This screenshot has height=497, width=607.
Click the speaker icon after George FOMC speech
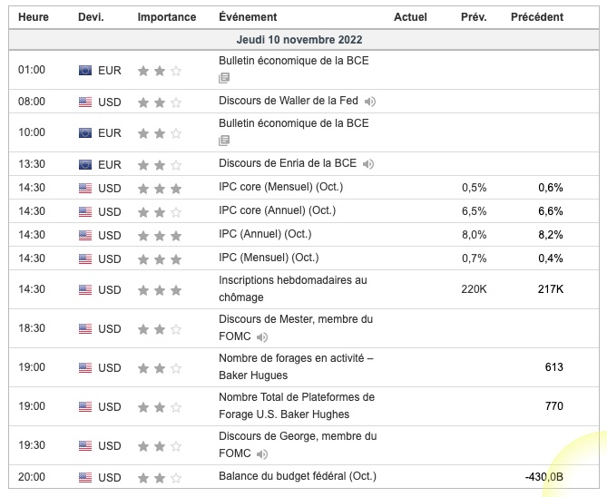pos(262,453)
